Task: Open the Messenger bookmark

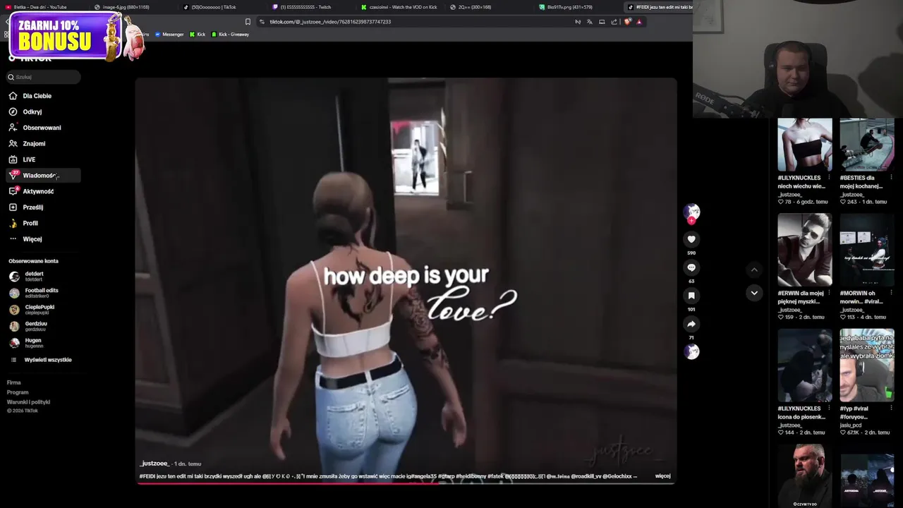Action: tap(169, 35)
